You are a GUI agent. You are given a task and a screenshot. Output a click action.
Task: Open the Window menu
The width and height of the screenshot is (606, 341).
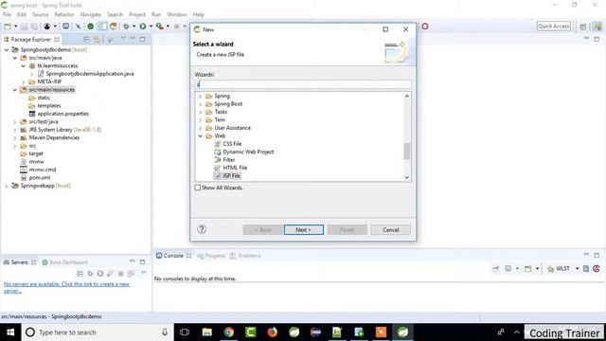point(177,14)
